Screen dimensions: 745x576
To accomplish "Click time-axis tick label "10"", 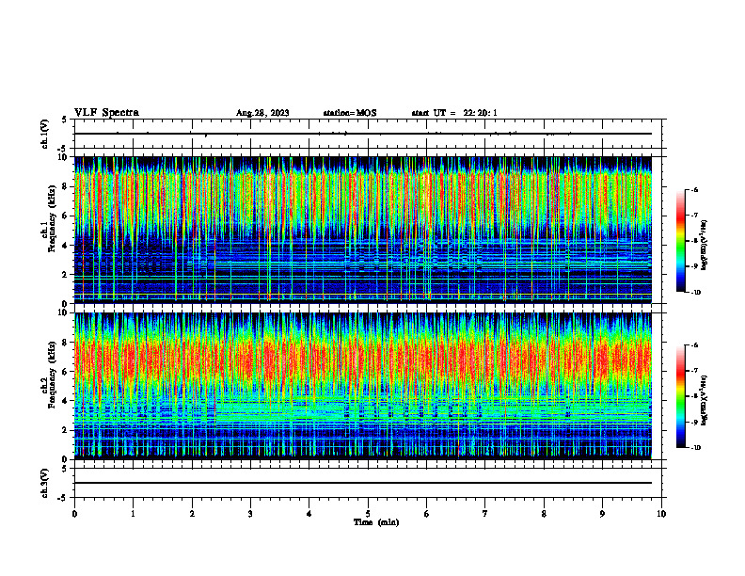I will pos(661,514).
